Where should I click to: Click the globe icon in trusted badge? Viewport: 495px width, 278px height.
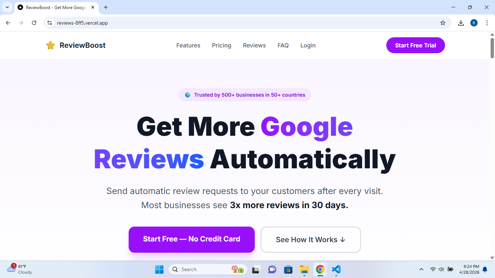188,95
